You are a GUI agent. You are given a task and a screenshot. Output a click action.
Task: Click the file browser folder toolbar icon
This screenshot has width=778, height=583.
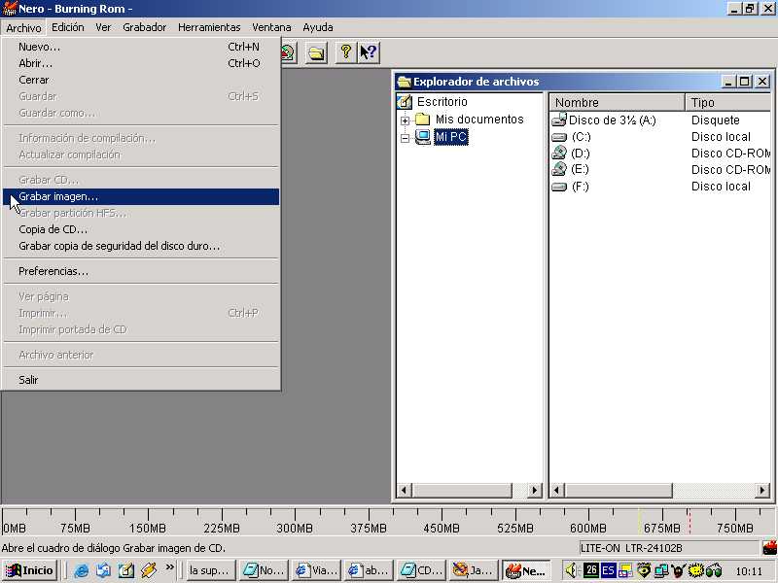[x=316, y=52]
